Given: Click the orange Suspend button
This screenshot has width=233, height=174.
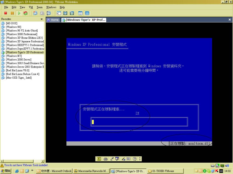Looking at the screenshot, I should point(12,13).
